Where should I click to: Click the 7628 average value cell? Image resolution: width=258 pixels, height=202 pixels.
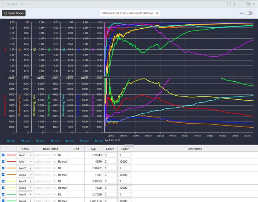(93, 188)
